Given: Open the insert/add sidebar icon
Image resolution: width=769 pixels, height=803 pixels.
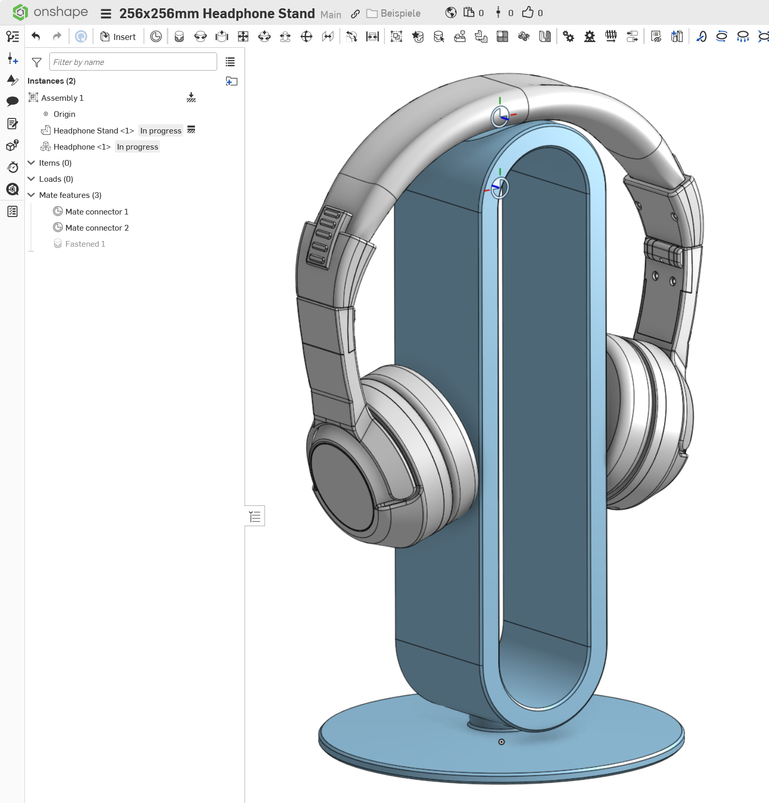Looking at the screenshot, I should tap(12, 59).
